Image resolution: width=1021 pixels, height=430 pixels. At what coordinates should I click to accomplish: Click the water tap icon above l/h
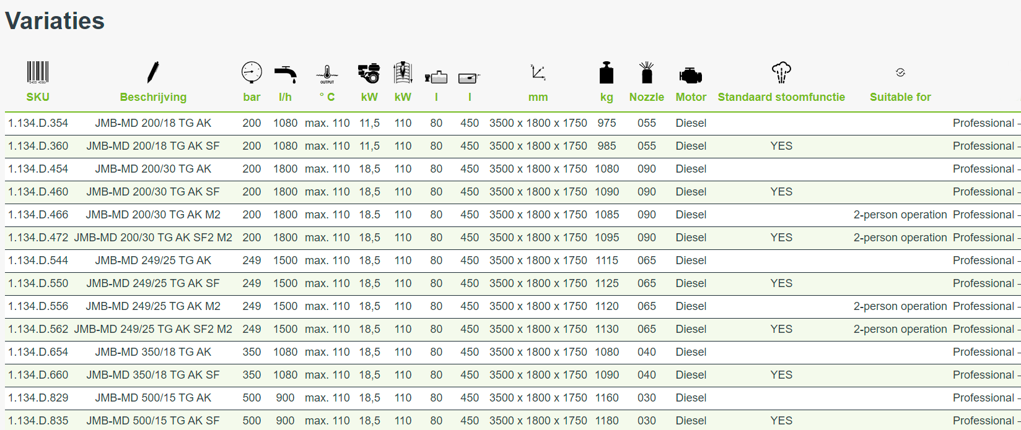285,74
